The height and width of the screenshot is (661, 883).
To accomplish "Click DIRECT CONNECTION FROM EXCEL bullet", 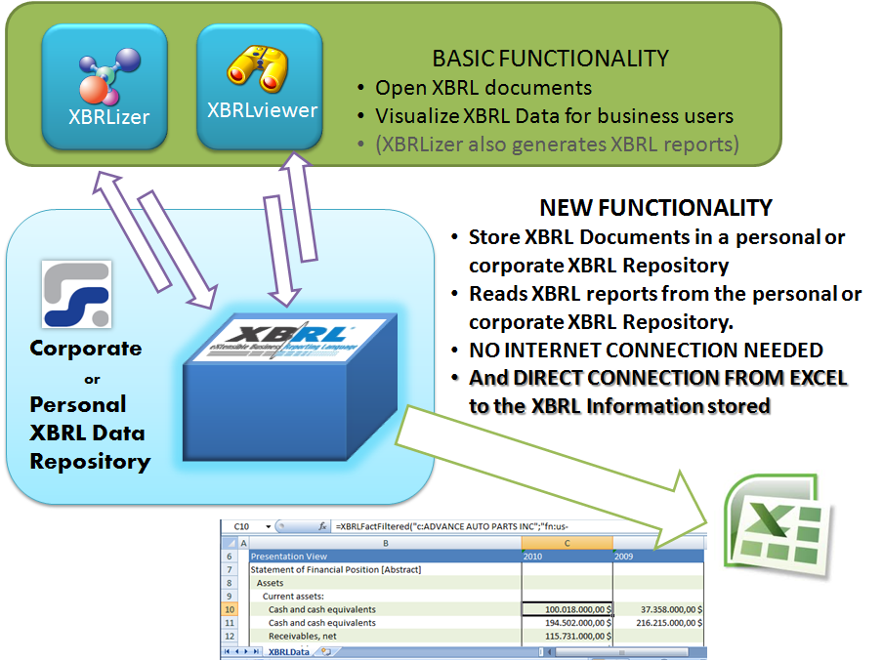I will pos(658,392).
